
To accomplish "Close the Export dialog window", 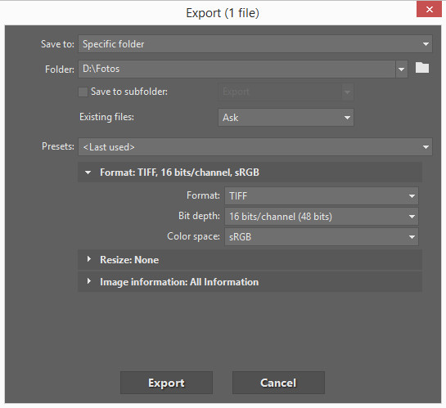I will [x=429, y=9].
